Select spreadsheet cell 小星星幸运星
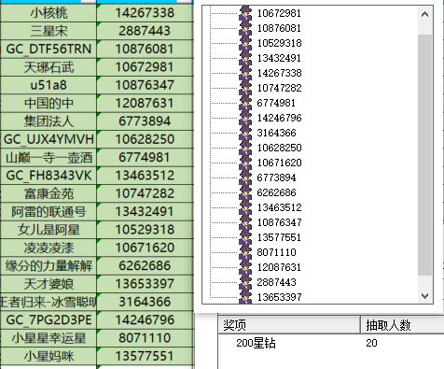444x369 pixels. (x=49, y=338)
